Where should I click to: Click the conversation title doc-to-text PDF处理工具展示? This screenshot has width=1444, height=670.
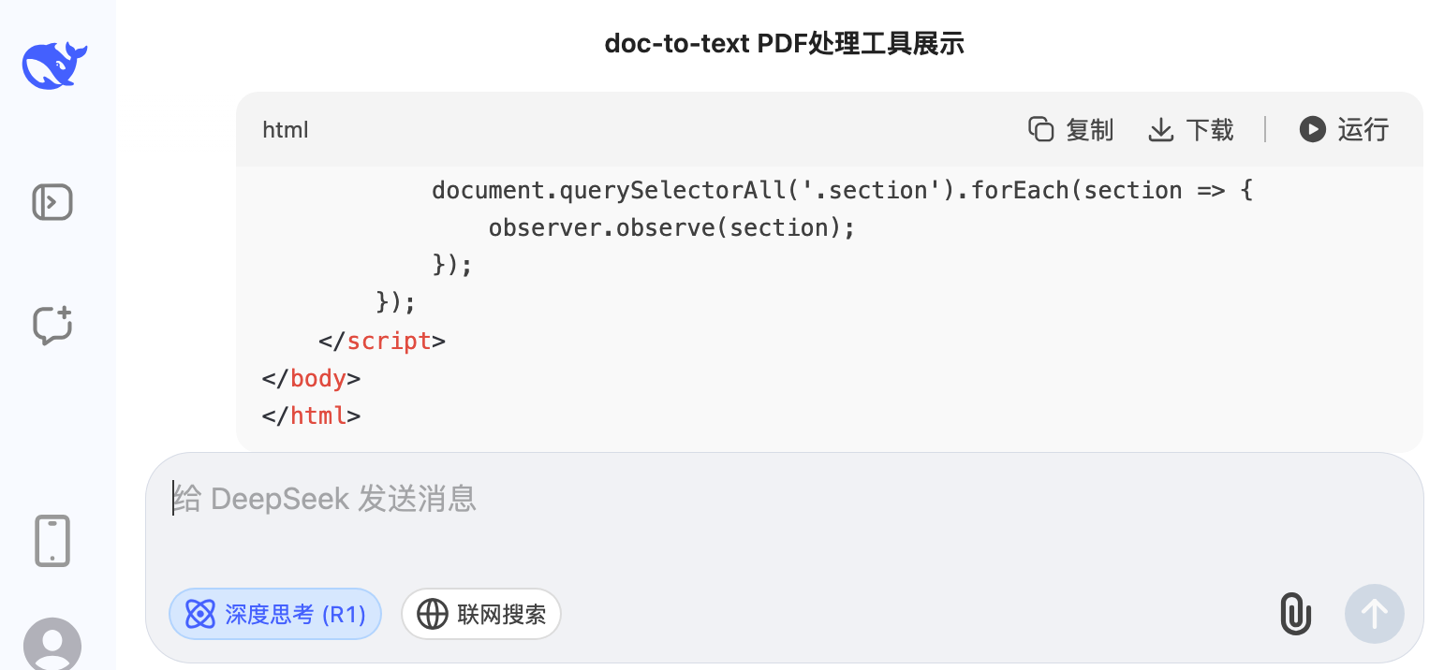point(785,43)
